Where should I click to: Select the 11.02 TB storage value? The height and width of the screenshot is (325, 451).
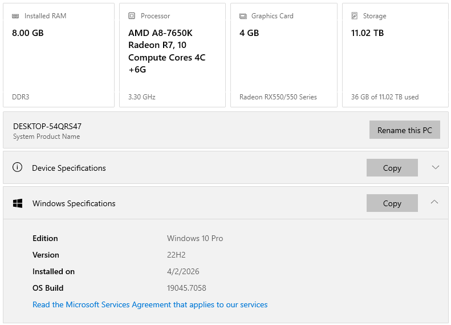tap(367, 33)
